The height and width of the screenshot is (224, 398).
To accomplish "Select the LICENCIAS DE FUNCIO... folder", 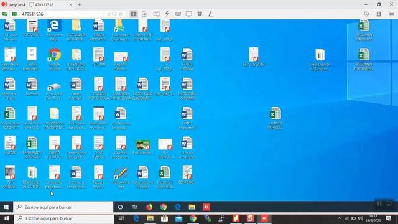I will (76, 60).
